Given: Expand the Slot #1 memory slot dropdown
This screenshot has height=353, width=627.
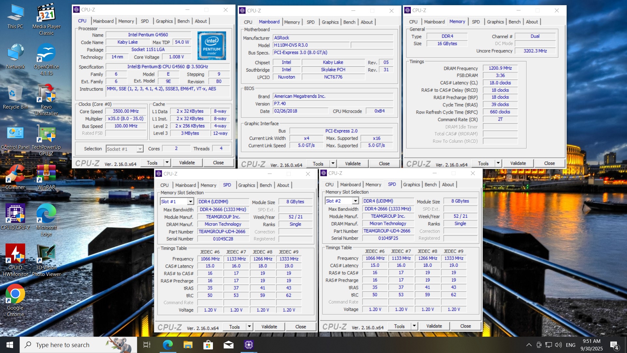Looking at the screenshot, I should coord(190,202).
